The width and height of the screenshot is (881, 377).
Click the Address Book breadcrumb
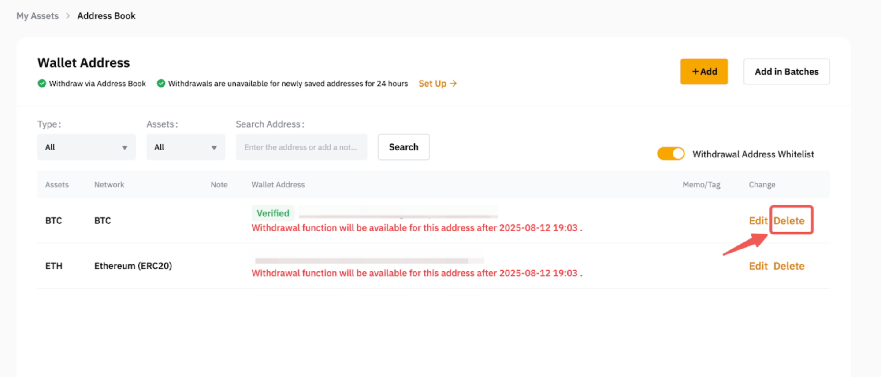click(106, 16)
